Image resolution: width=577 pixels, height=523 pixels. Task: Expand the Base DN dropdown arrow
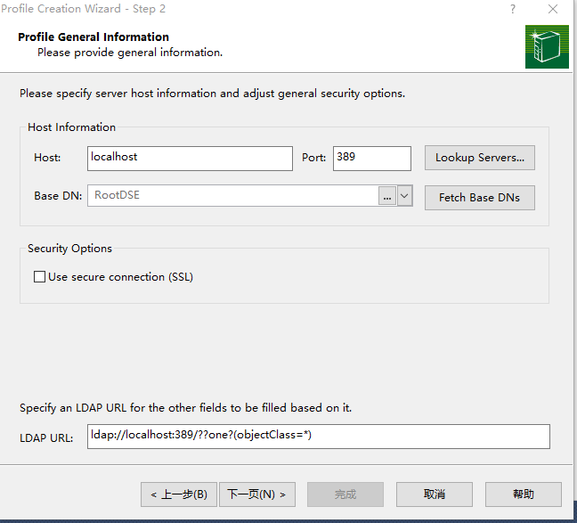404,196
